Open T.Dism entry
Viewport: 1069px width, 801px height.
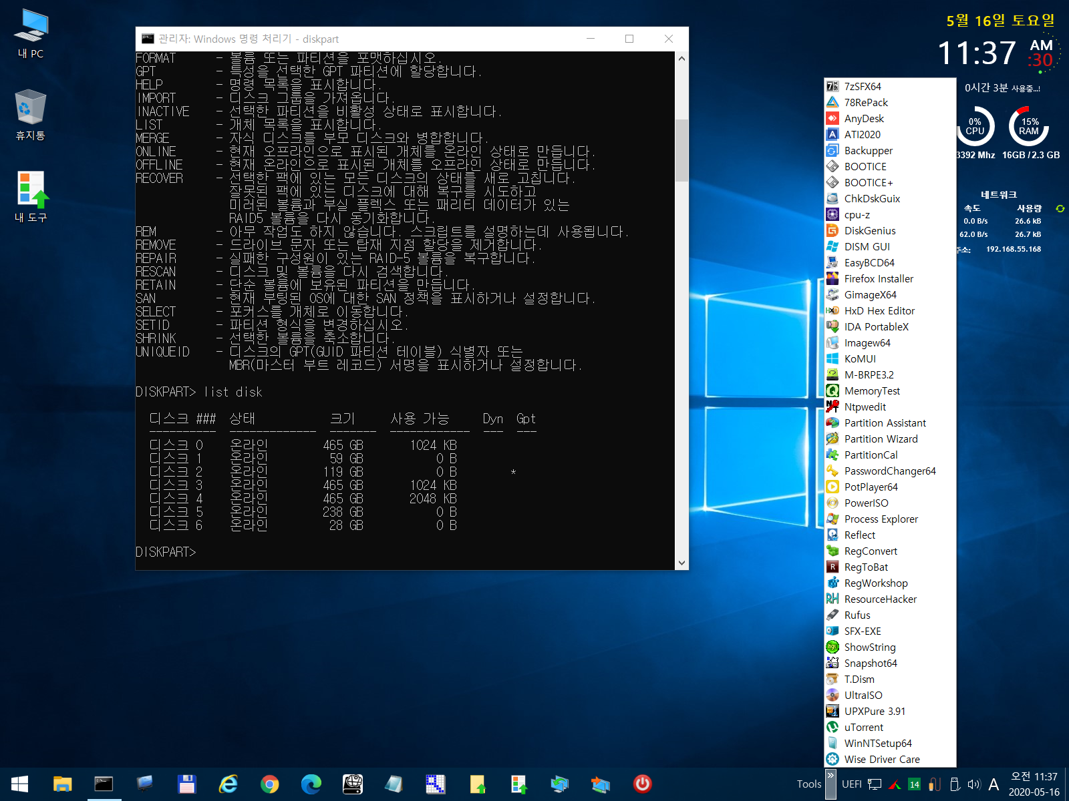(x=889, y=679)
